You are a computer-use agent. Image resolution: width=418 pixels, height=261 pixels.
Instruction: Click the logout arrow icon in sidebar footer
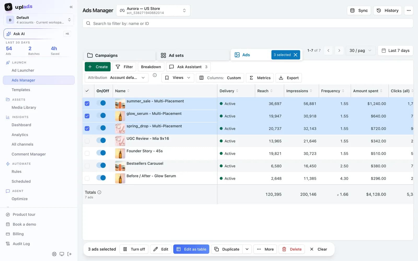69,254
